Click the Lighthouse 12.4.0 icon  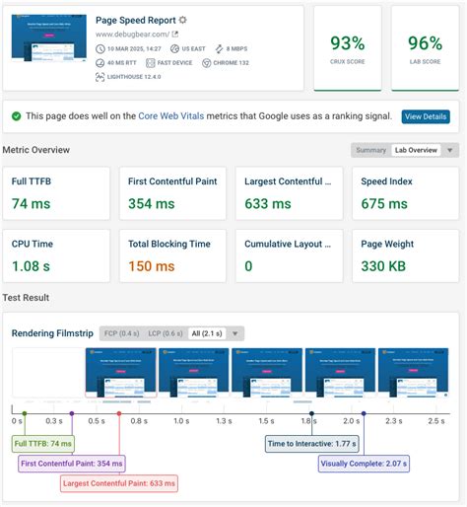pyautogui.click(x=100, y=77)
